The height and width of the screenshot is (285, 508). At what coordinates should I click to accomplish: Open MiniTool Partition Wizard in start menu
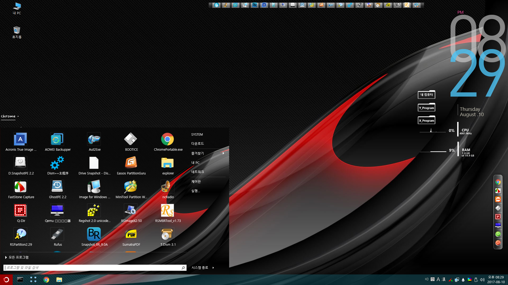tap(131, 189)
